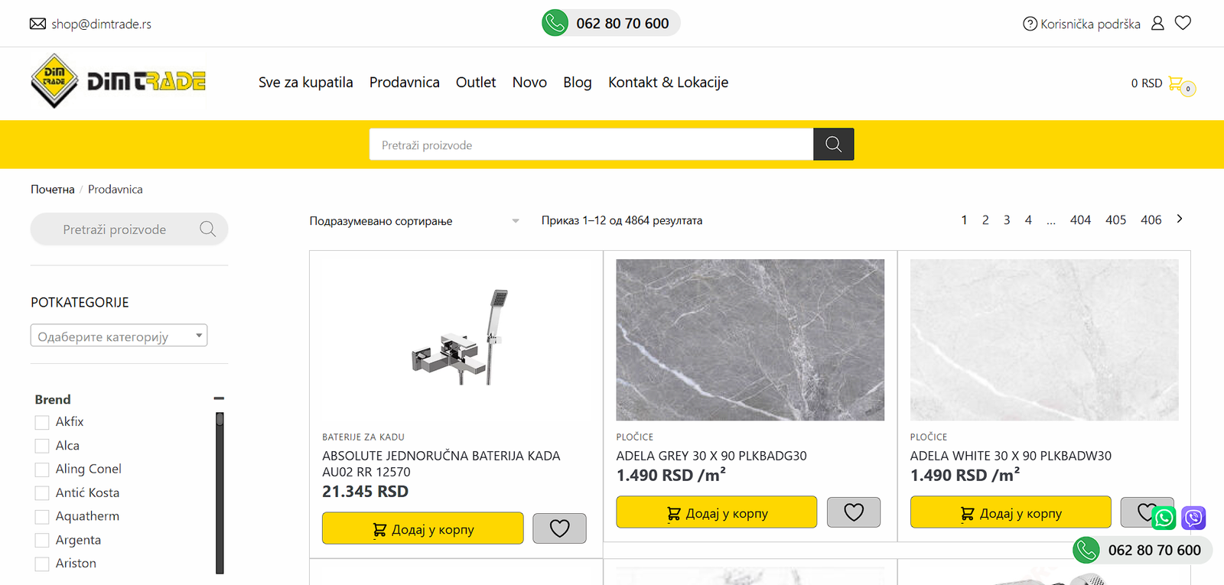The image size is (1224, 585).
Task: Add Adela Grey tile to wishlist
Action: click(x=854, y=512)
